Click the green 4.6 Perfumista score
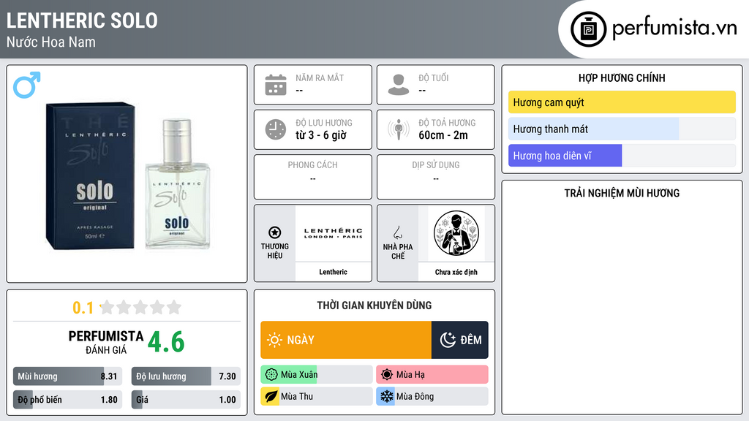Viewport: 749px width, 421px height. click(166, 342)
